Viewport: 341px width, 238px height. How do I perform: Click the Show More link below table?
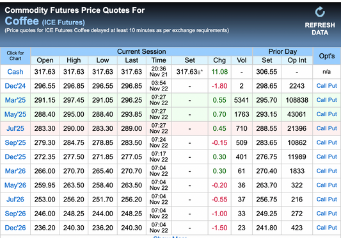point(170,237)
